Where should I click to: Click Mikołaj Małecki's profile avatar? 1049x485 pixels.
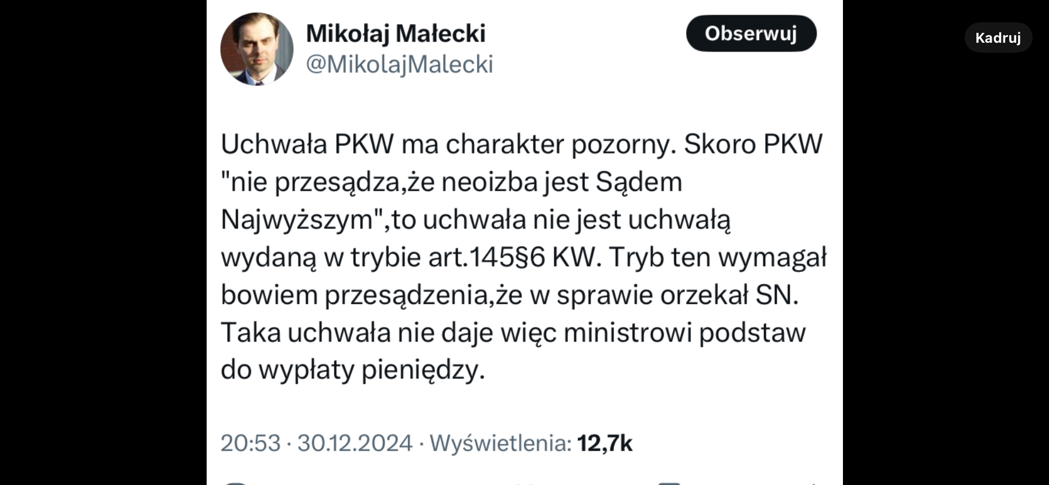tap(256, 49)
